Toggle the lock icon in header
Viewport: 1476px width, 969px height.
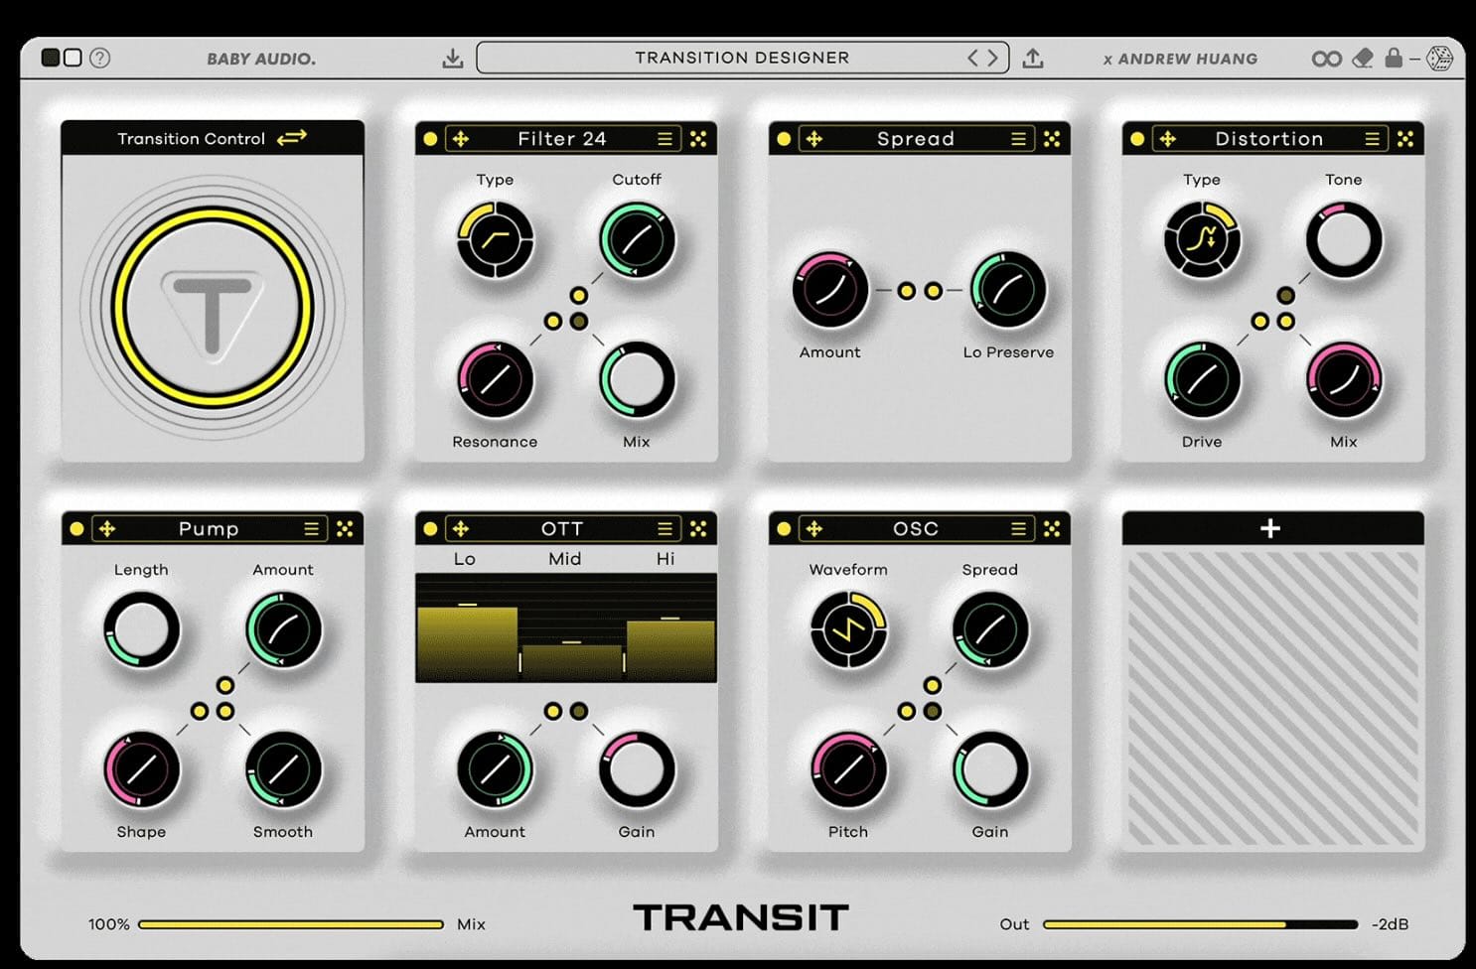coord(1394,58)
